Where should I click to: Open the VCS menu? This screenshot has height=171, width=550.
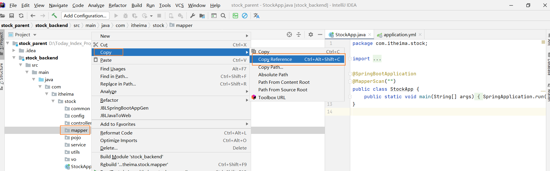point(179,5)
